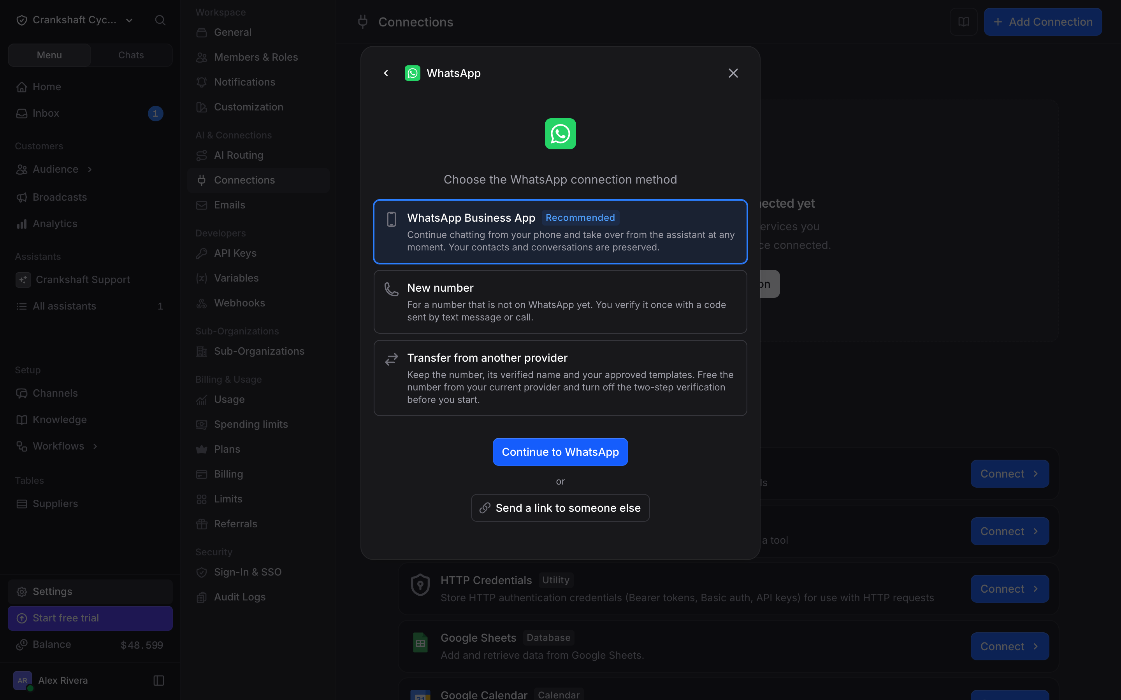The image size is (1121, 700).
Task: Open Audit Logs settings
Action: pyautogui.click(x=258, y=597)
